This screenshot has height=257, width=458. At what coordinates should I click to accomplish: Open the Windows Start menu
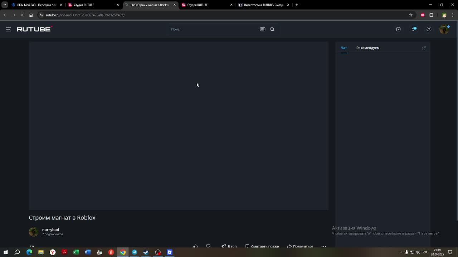[x=6, y=252]
